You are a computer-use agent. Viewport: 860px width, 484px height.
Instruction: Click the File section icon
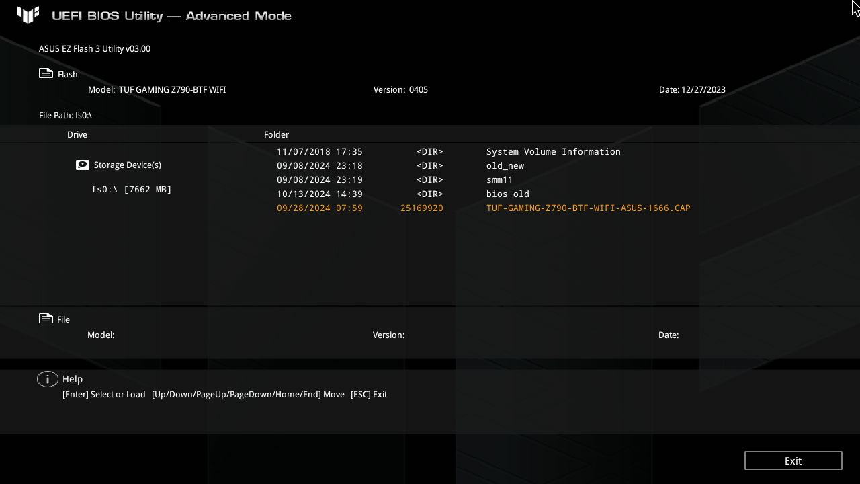[x=46, y=319]
